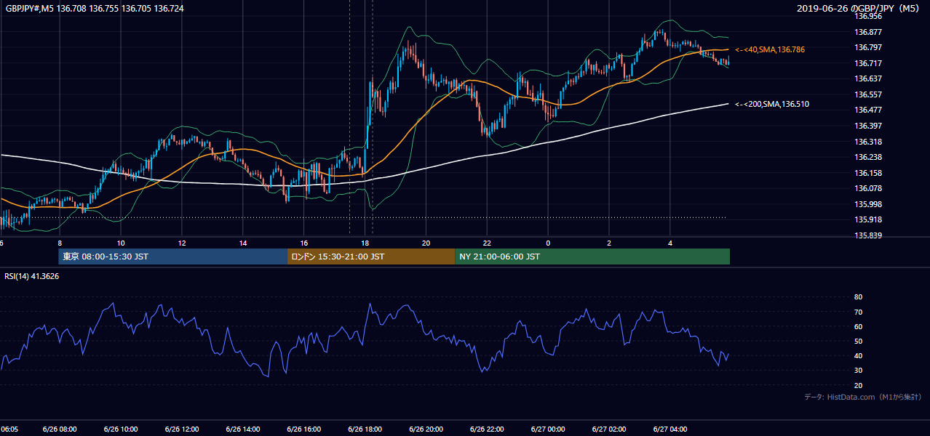Click RSI axis level 70

click(858, 312)
